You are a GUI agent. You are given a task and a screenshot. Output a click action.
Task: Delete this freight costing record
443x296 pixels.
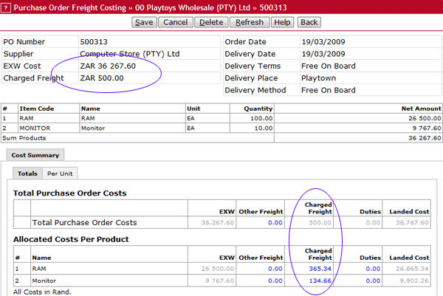point(211,22)
